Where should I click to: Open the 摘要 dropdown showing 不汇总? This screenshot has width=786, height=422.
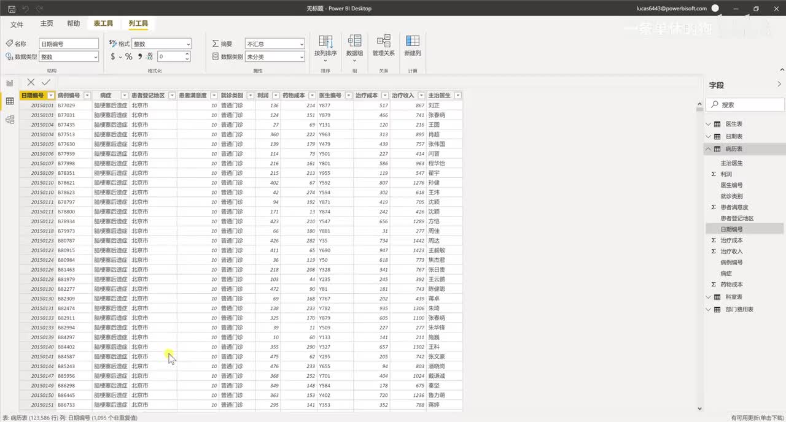[274, 44]
